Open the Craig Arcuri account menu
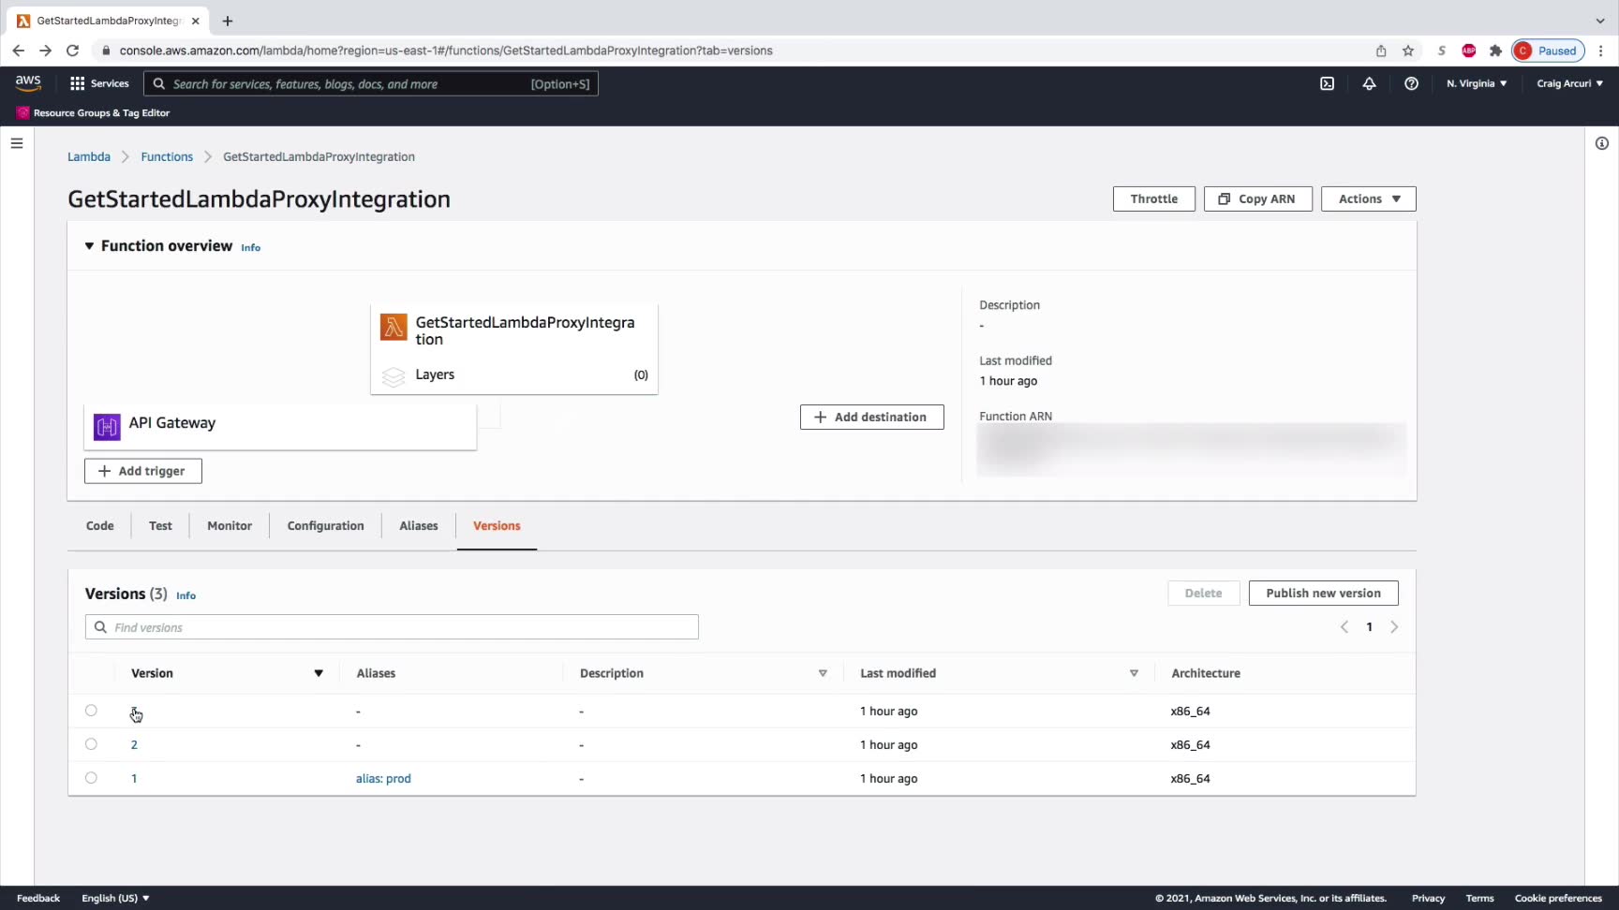Image resolution: width=1619 pixels, height=910 pixels. pyautogui.click(x=1570, y=83)
